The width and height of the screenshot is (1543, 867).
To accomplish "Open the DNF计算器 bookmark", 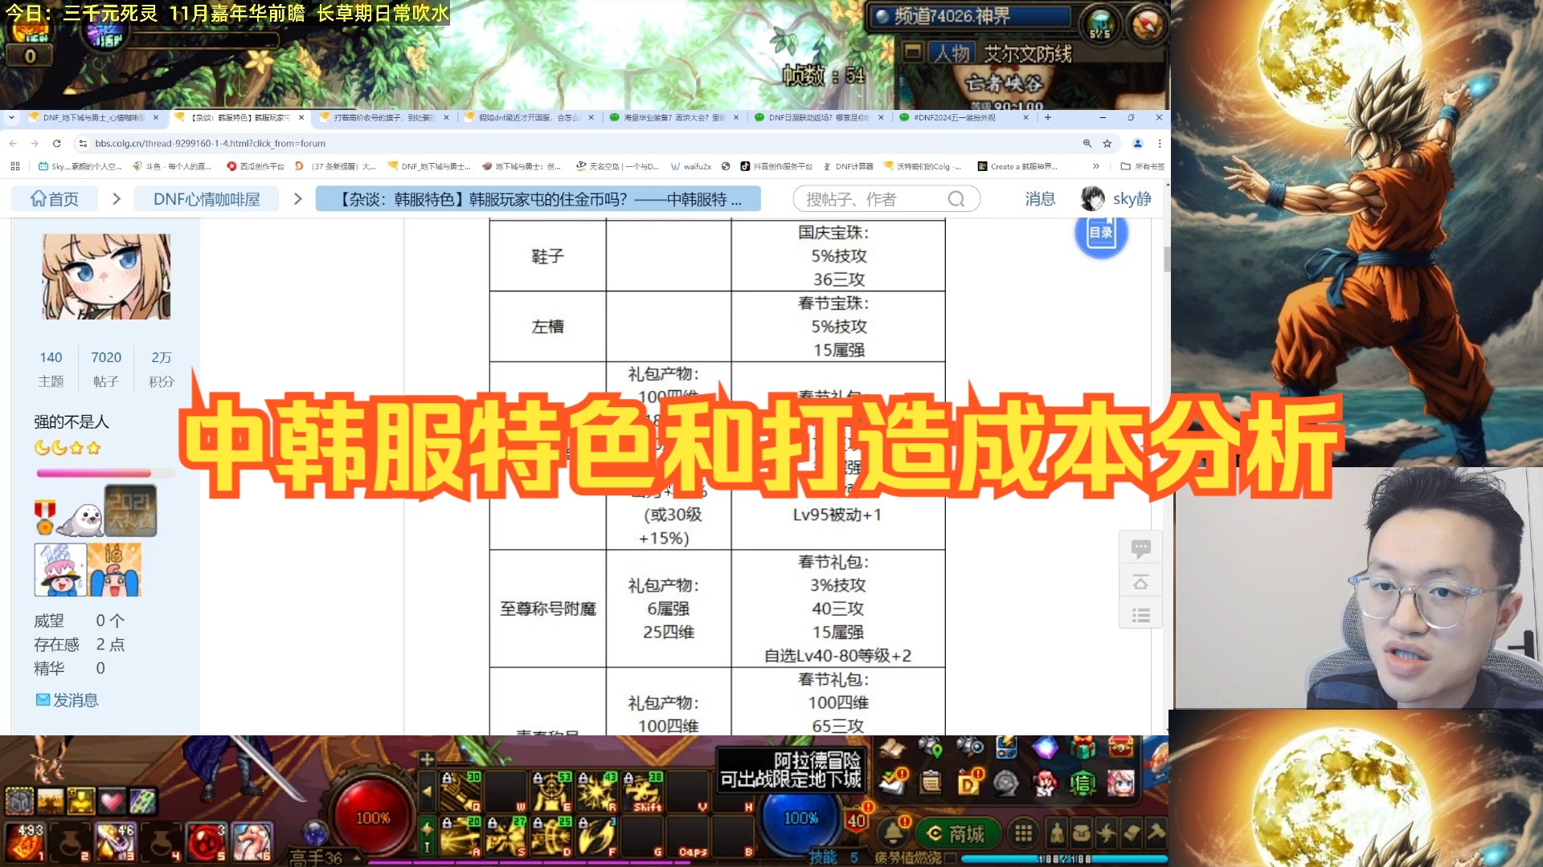I will coord(847,166).
